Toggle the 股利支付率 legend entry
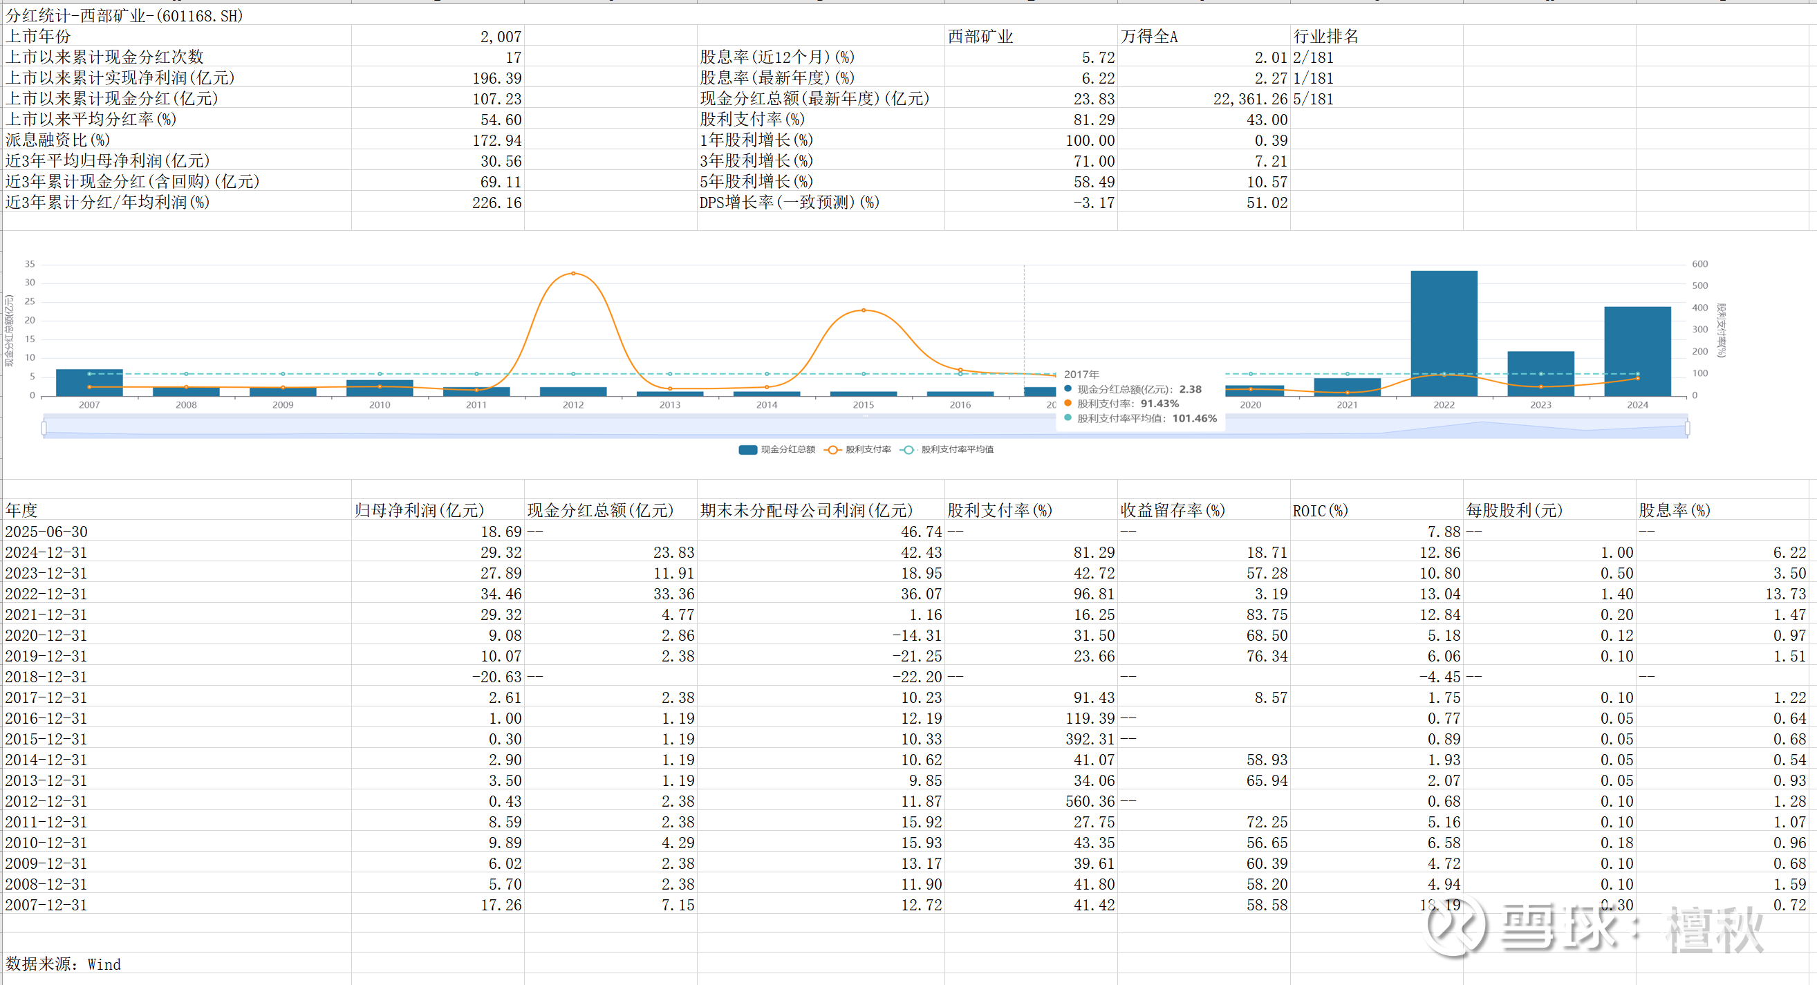 (859, 450)
